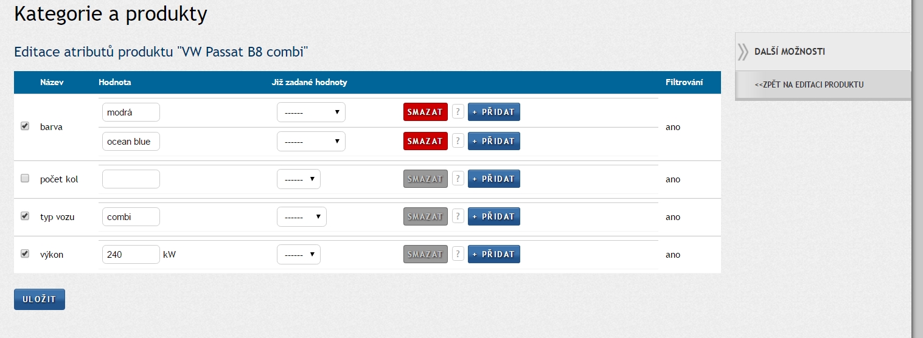Click the empty počet kol value field
Image resolution: width=923 pixels, height=338 pixels.
pyautogui.click(x=131, y=179)
